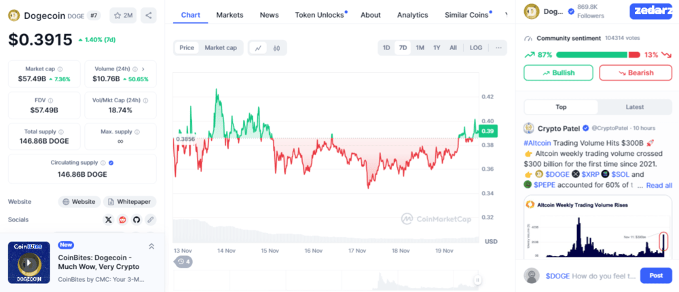
Task: Open Dogecoin's GitHub repository icon
Action: click(x=136, y=220)
